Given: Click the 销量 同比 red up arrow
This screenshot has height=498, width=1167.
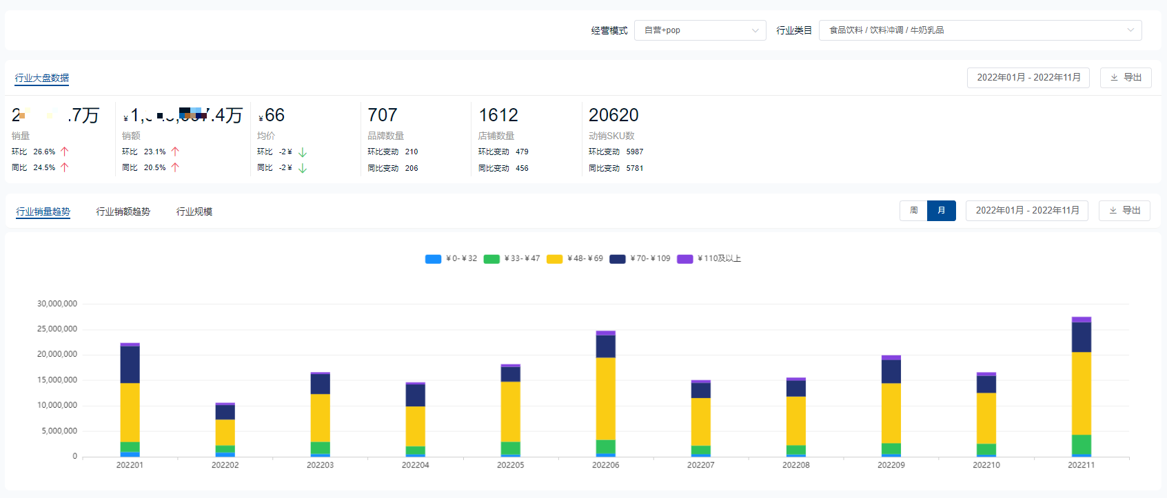Looking at the screenshot, I should (65, 167).
